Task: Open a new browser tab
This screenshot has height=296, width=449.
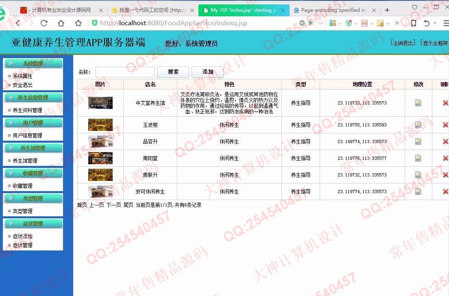Action: pyautogui.click(x=387, y=10)
